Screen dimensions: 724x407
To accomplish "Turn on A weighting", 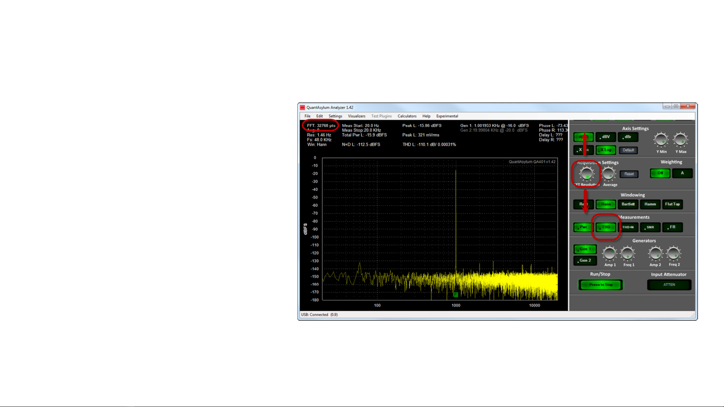I will 682,173.
